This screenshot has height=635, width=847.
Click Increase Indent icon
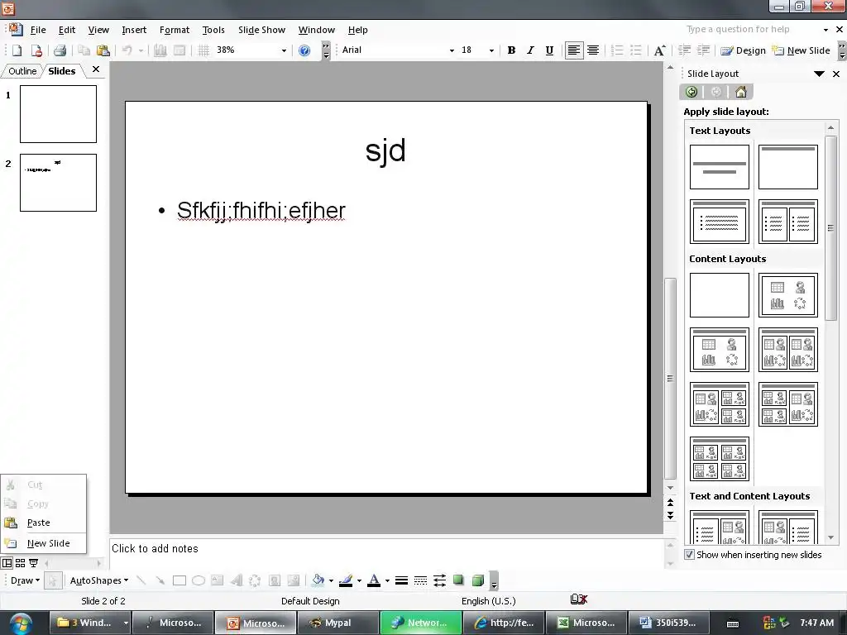click(703, 50)
